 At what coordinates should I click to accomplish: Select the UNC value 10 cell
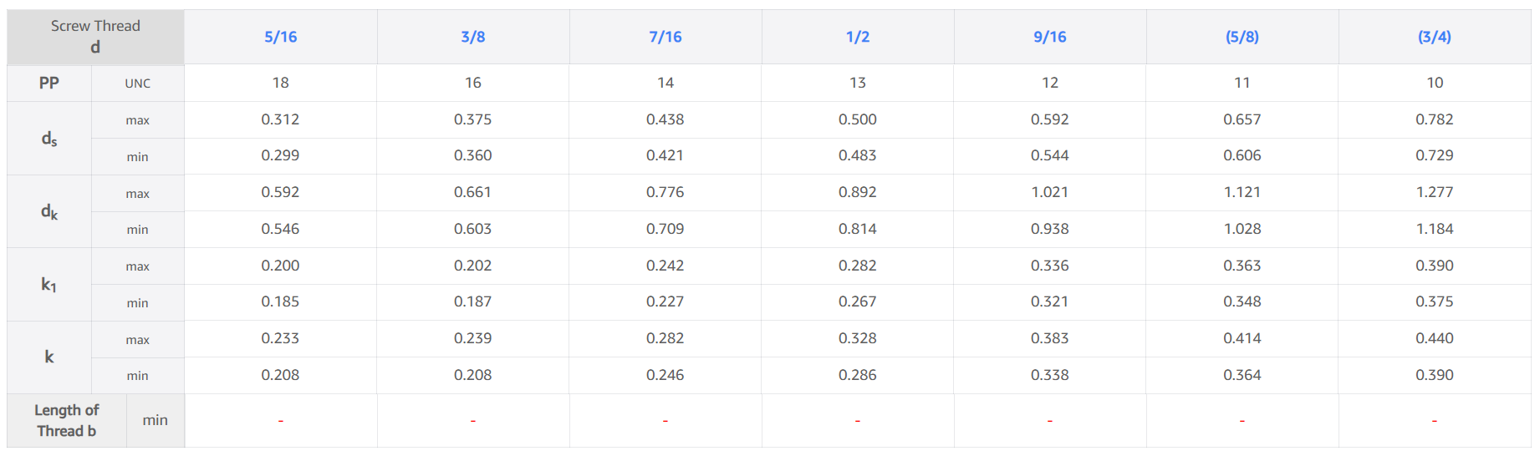[x=1435, y=83]
